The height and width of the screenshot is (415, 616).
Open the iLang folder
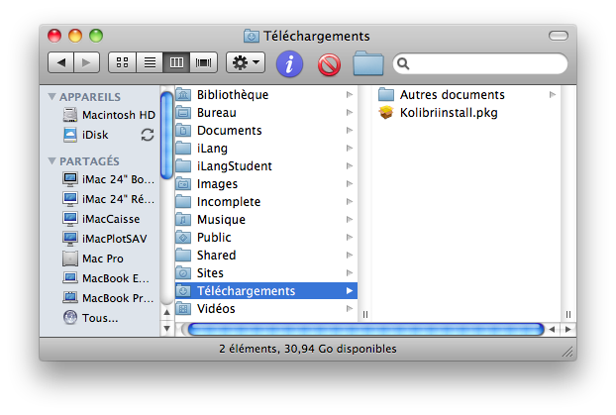tap(266, 149)
